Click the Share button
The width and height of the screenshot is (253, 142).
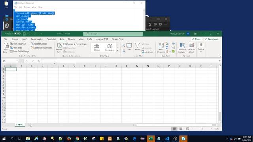[196, 39]
